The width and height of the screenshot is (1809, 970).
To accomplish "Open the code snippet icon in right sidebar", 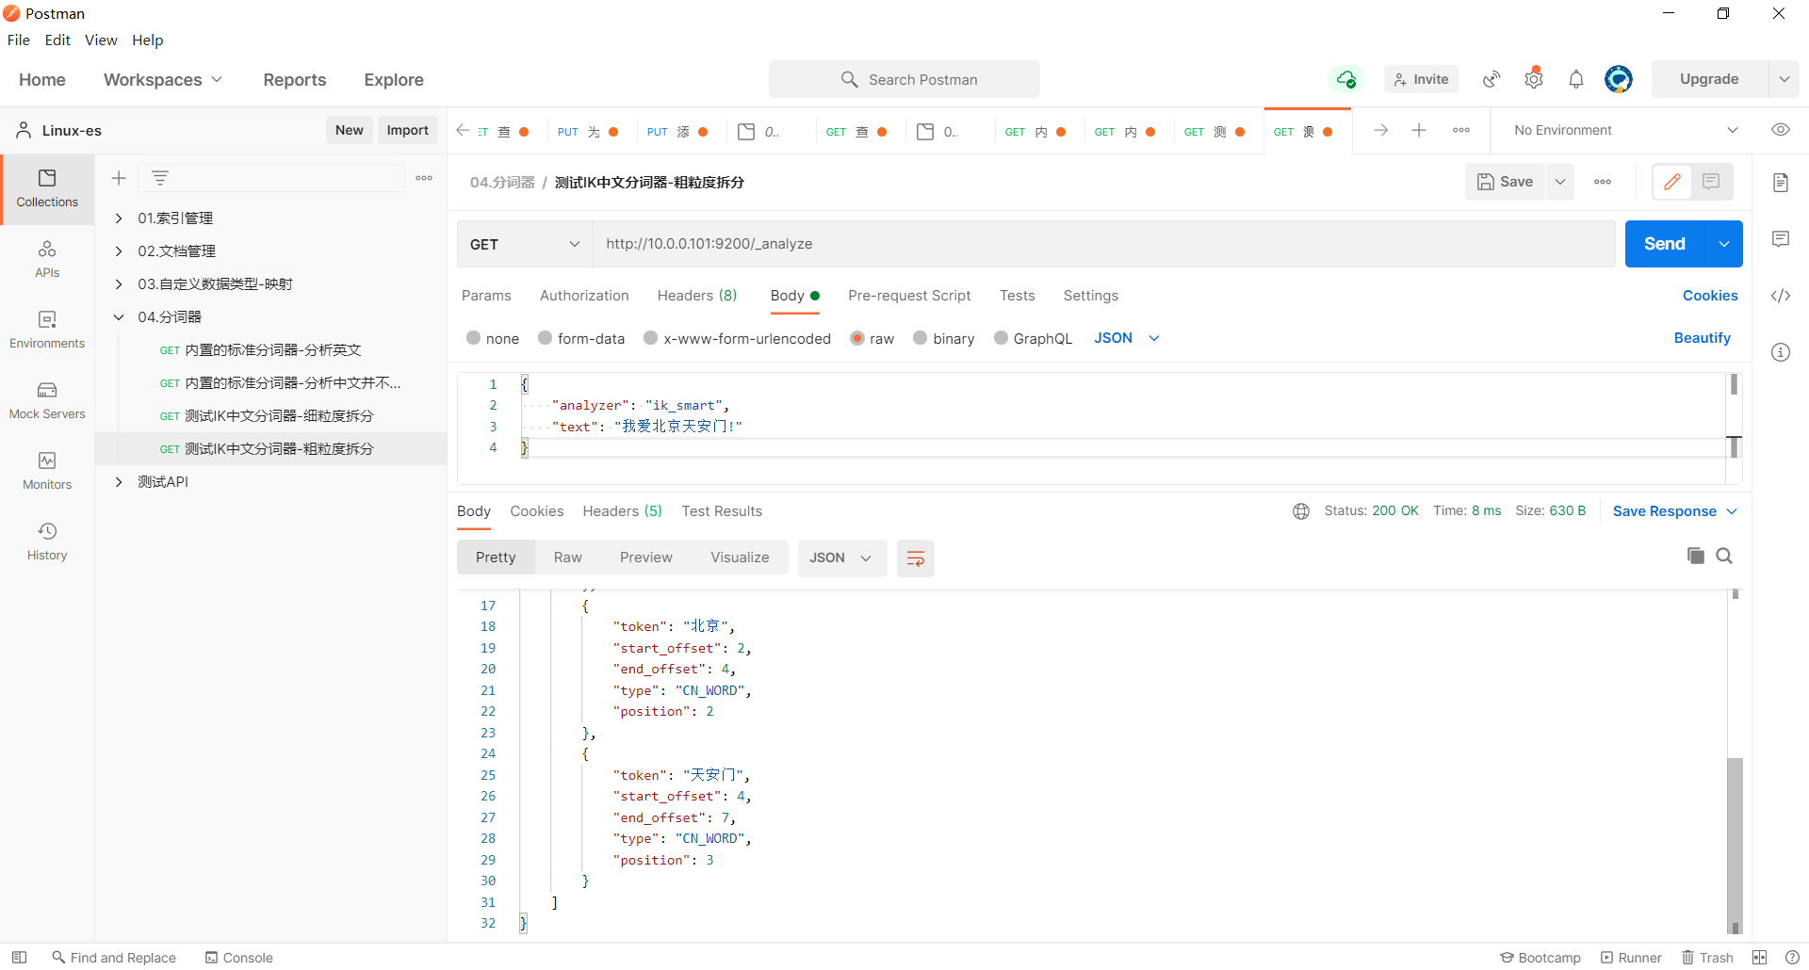I will 1781,296.
